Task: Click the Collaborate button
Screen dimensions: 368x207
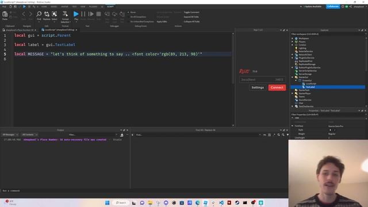Action: point(333,6)
